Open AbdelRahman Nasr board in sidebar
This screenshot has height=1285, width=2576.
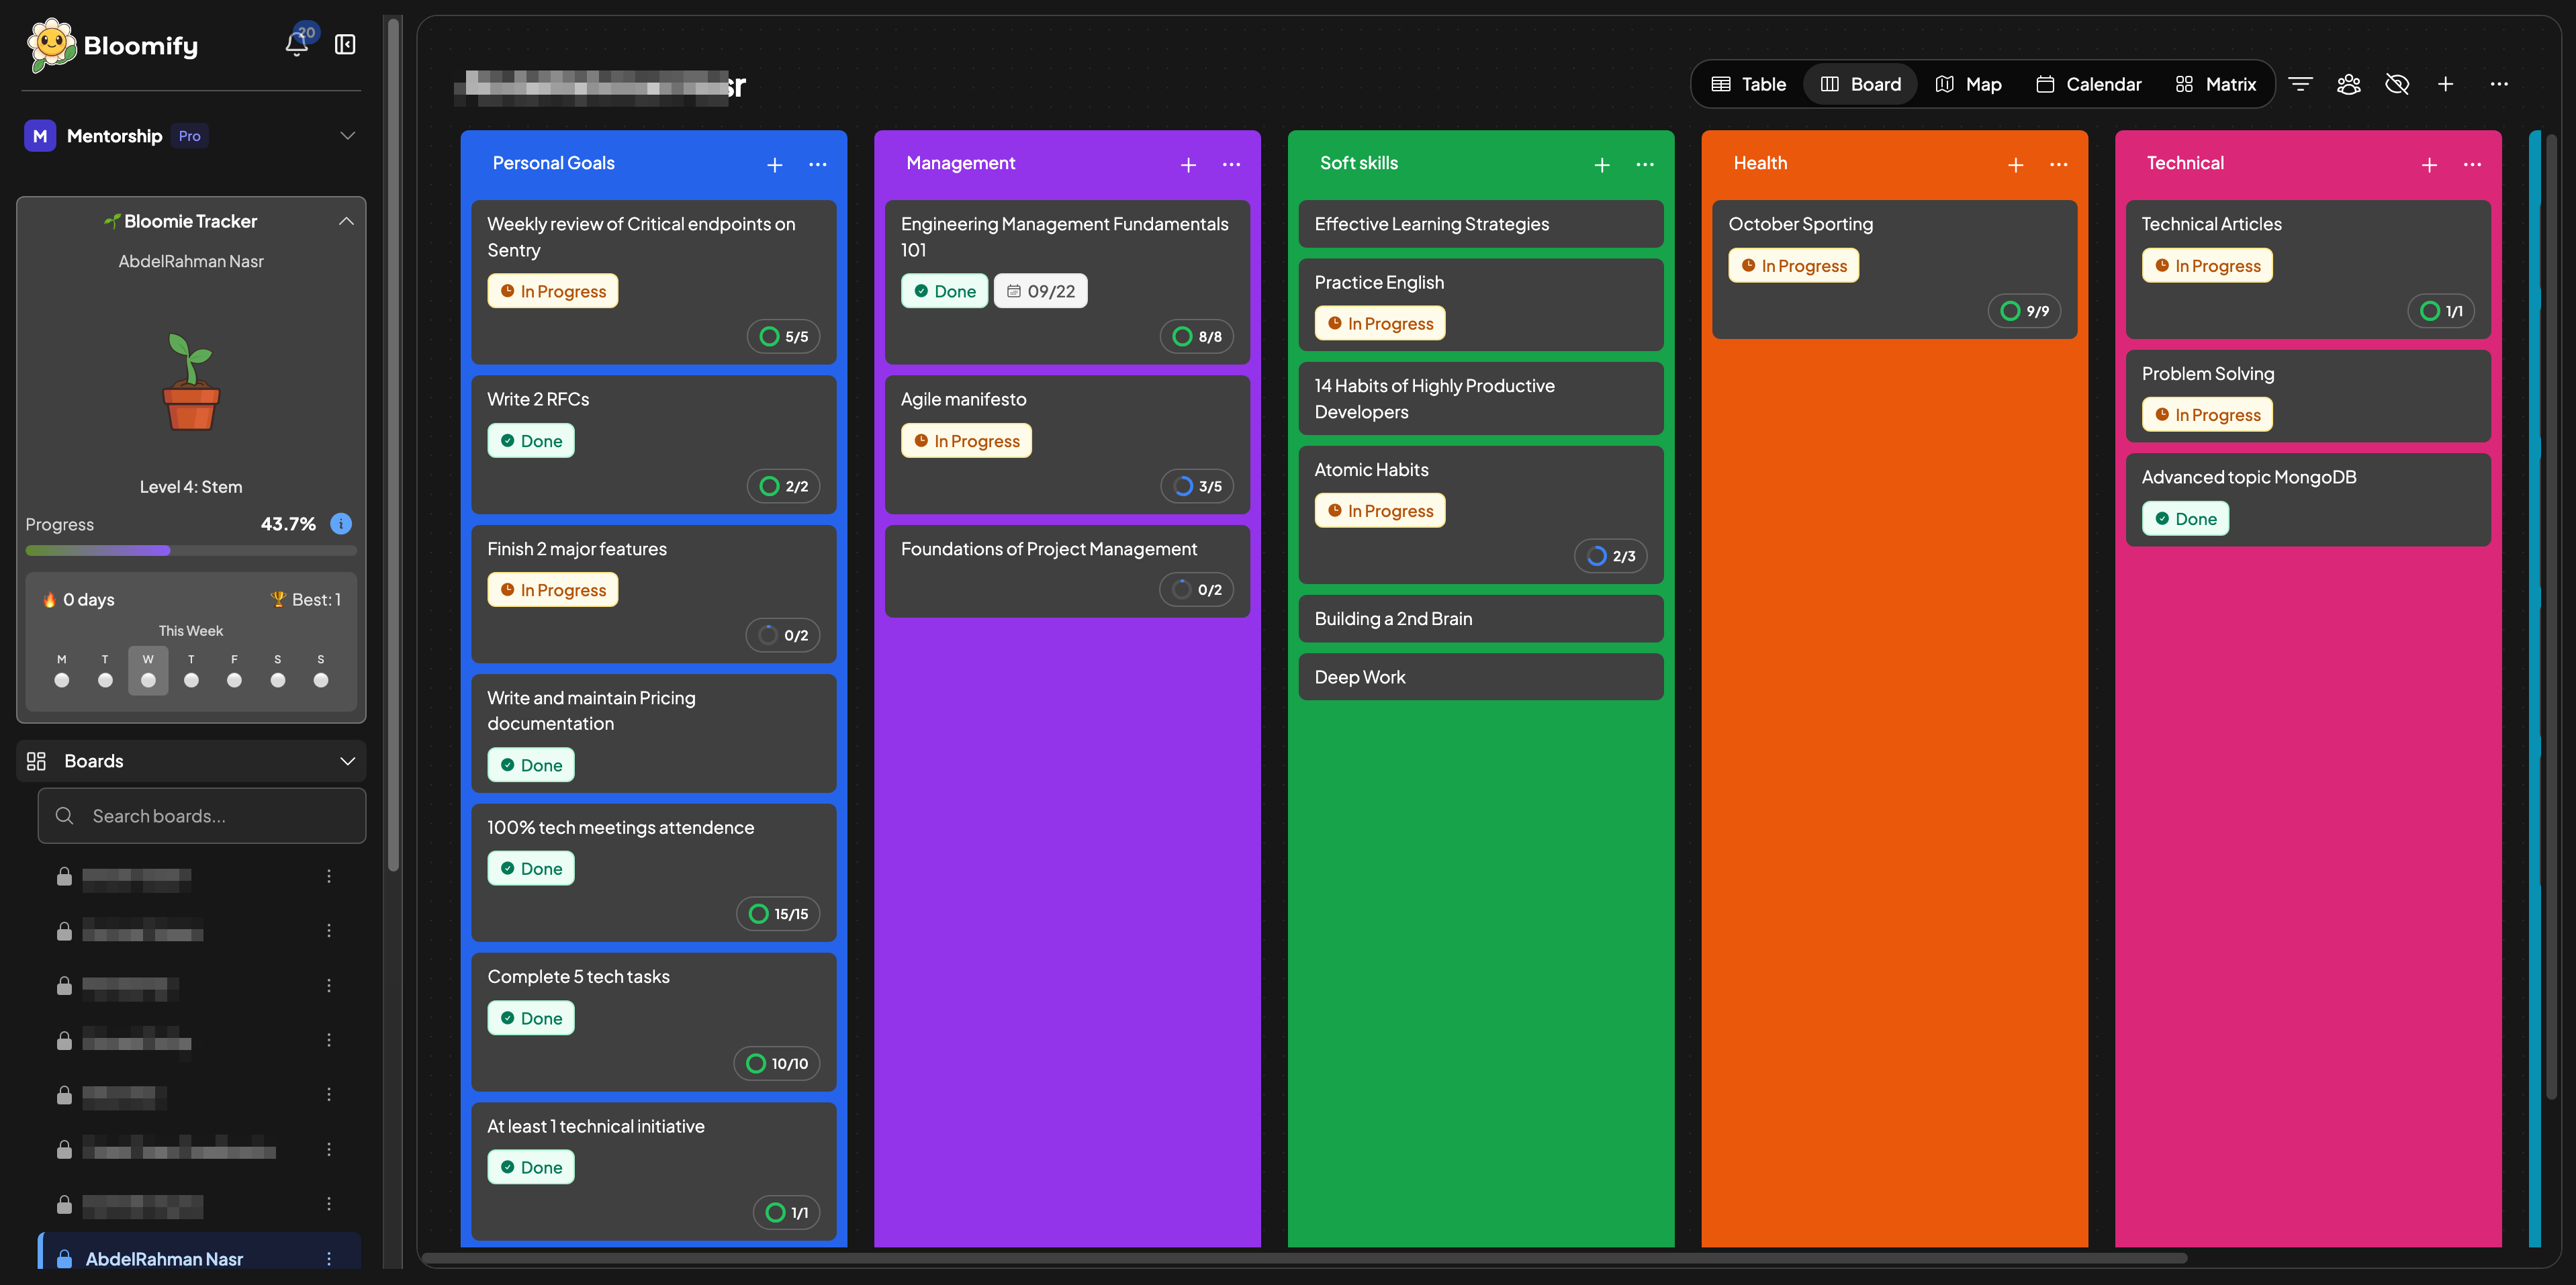coord(164,1258)
